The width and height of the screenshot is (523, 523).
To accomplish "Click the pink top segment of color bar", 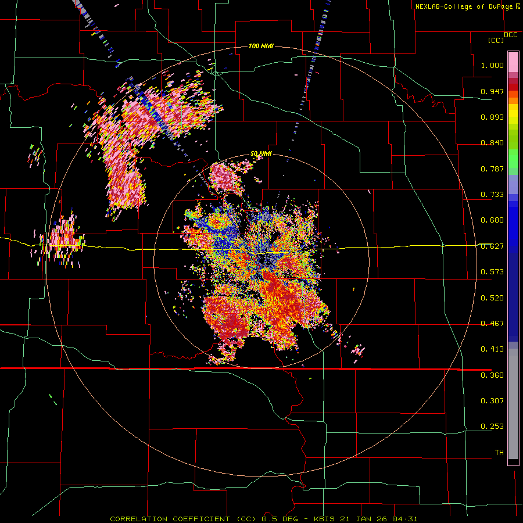I will pos(513,62).
